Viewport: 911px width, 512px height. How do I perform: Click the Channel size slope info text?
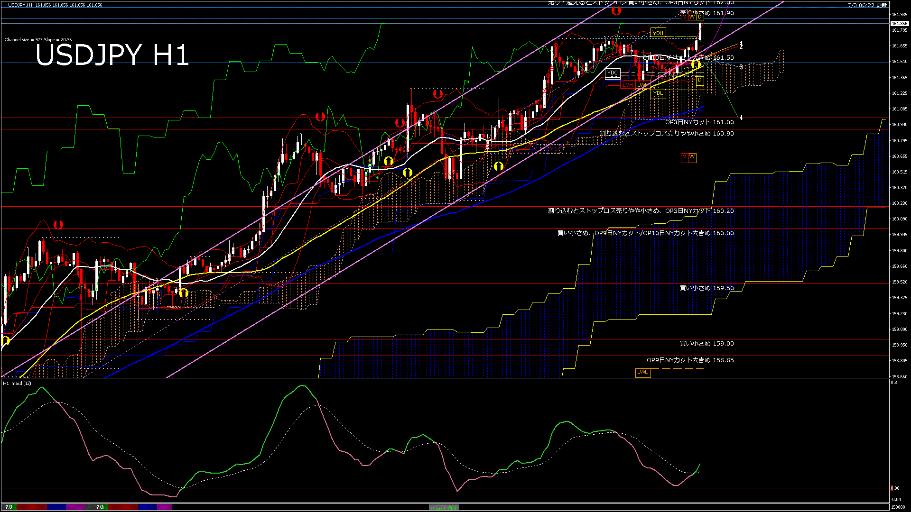point(38,40)
